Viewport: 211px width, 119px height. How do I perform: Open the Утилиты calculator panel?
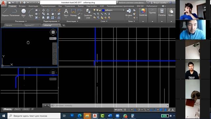[162, 13]
